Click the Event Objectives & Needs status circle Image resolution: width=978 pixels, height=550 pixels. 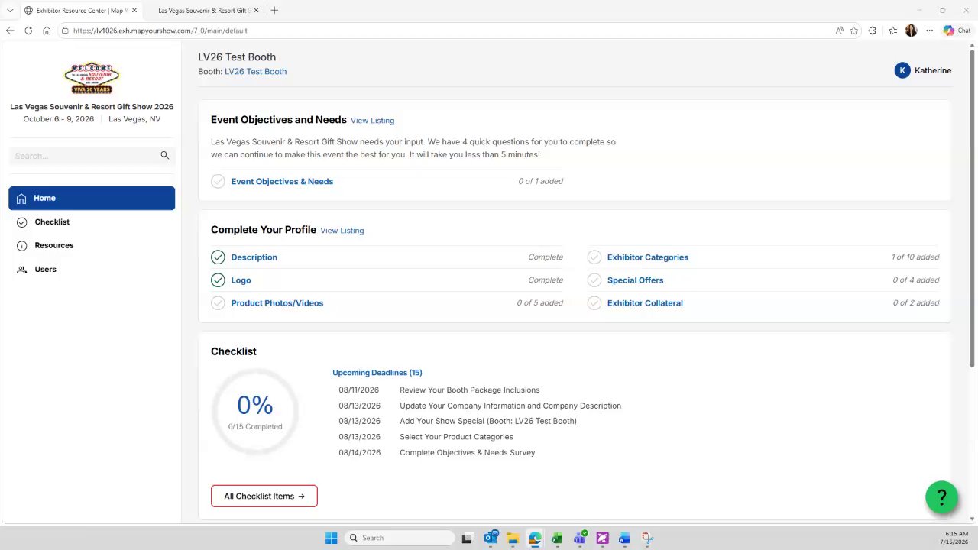click(218, 182)
